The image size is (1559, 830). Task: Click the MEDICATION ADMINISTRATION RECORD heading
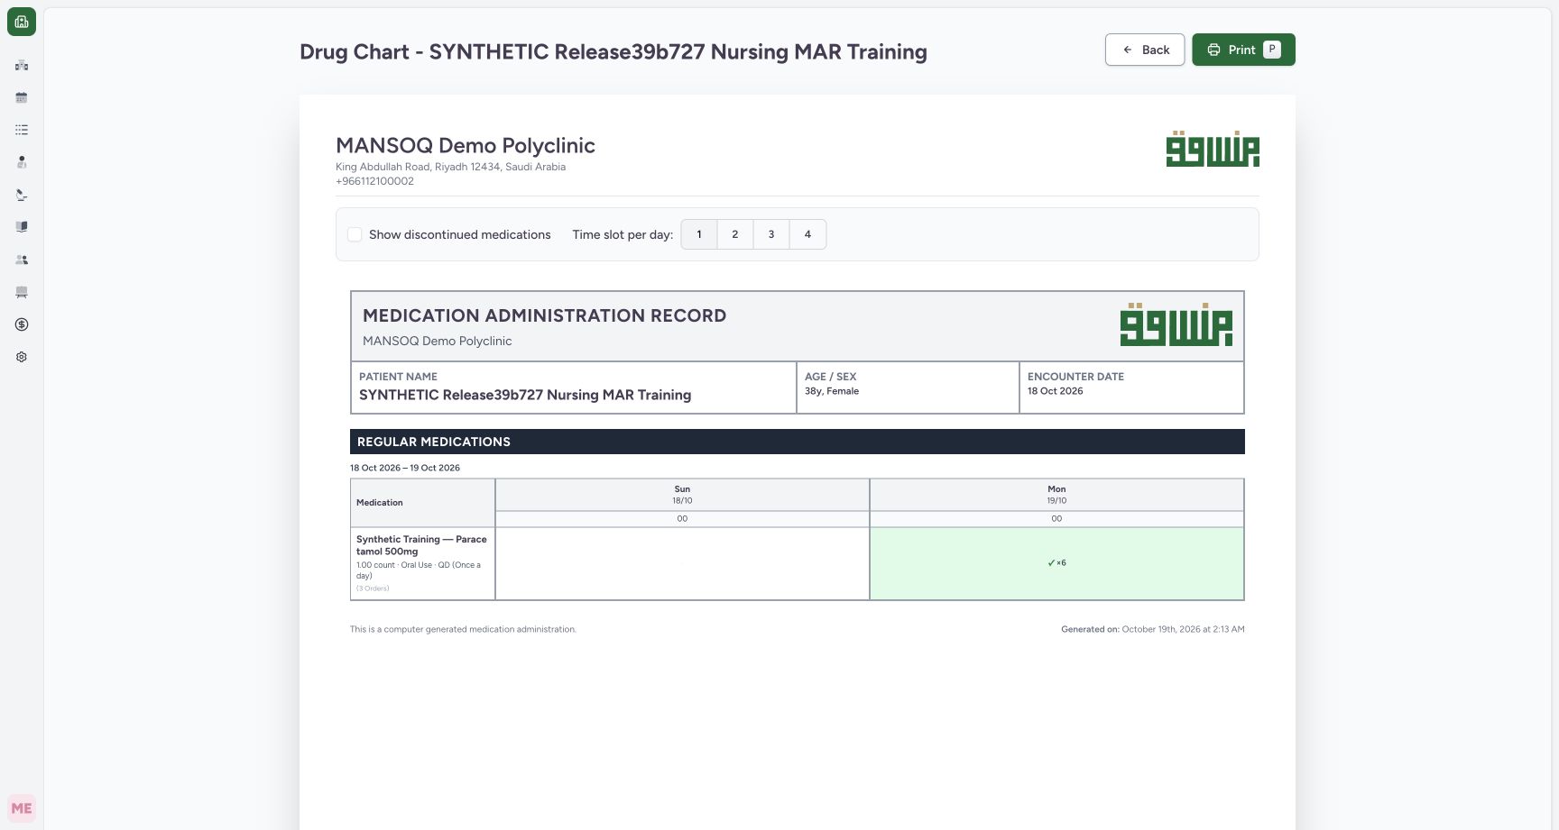tap(544, 315)
